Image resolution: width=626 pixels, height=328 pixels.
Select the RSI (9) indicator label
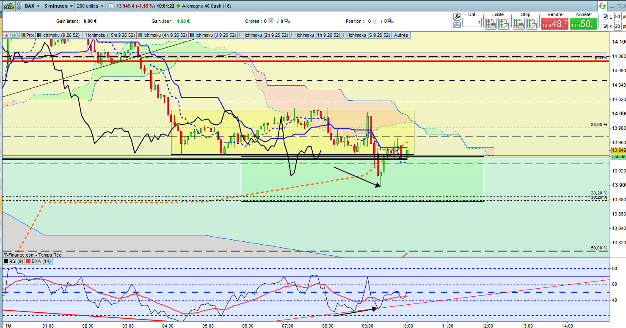pos(13,261)
